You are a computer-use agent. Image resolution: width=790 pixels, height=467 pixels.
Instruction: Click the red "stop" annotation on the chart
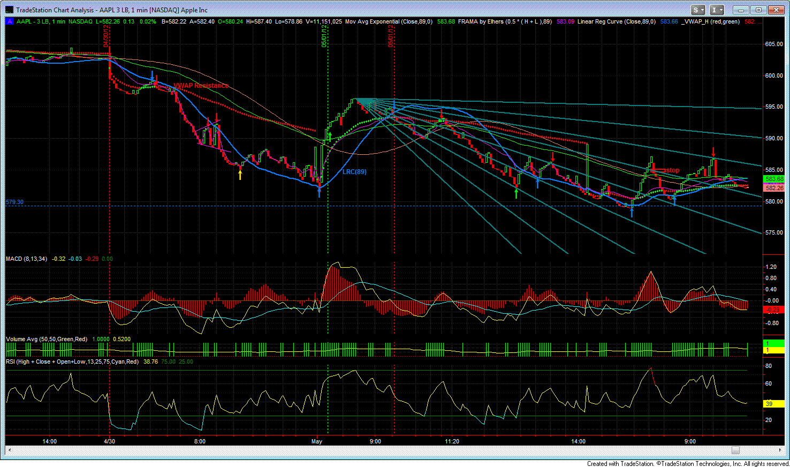tap(673, 170)
